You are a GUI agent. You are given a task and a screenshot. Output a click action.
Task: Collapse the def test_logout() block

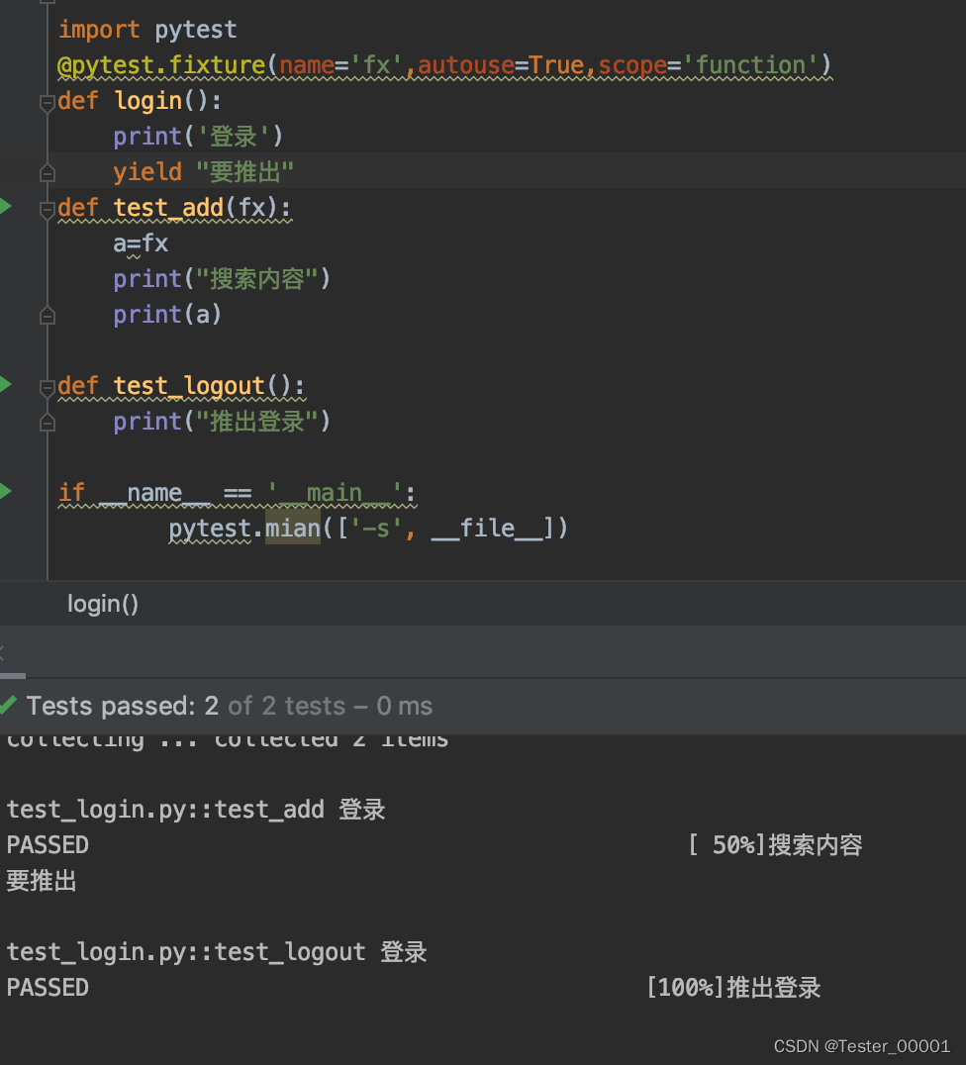point(47,388)
